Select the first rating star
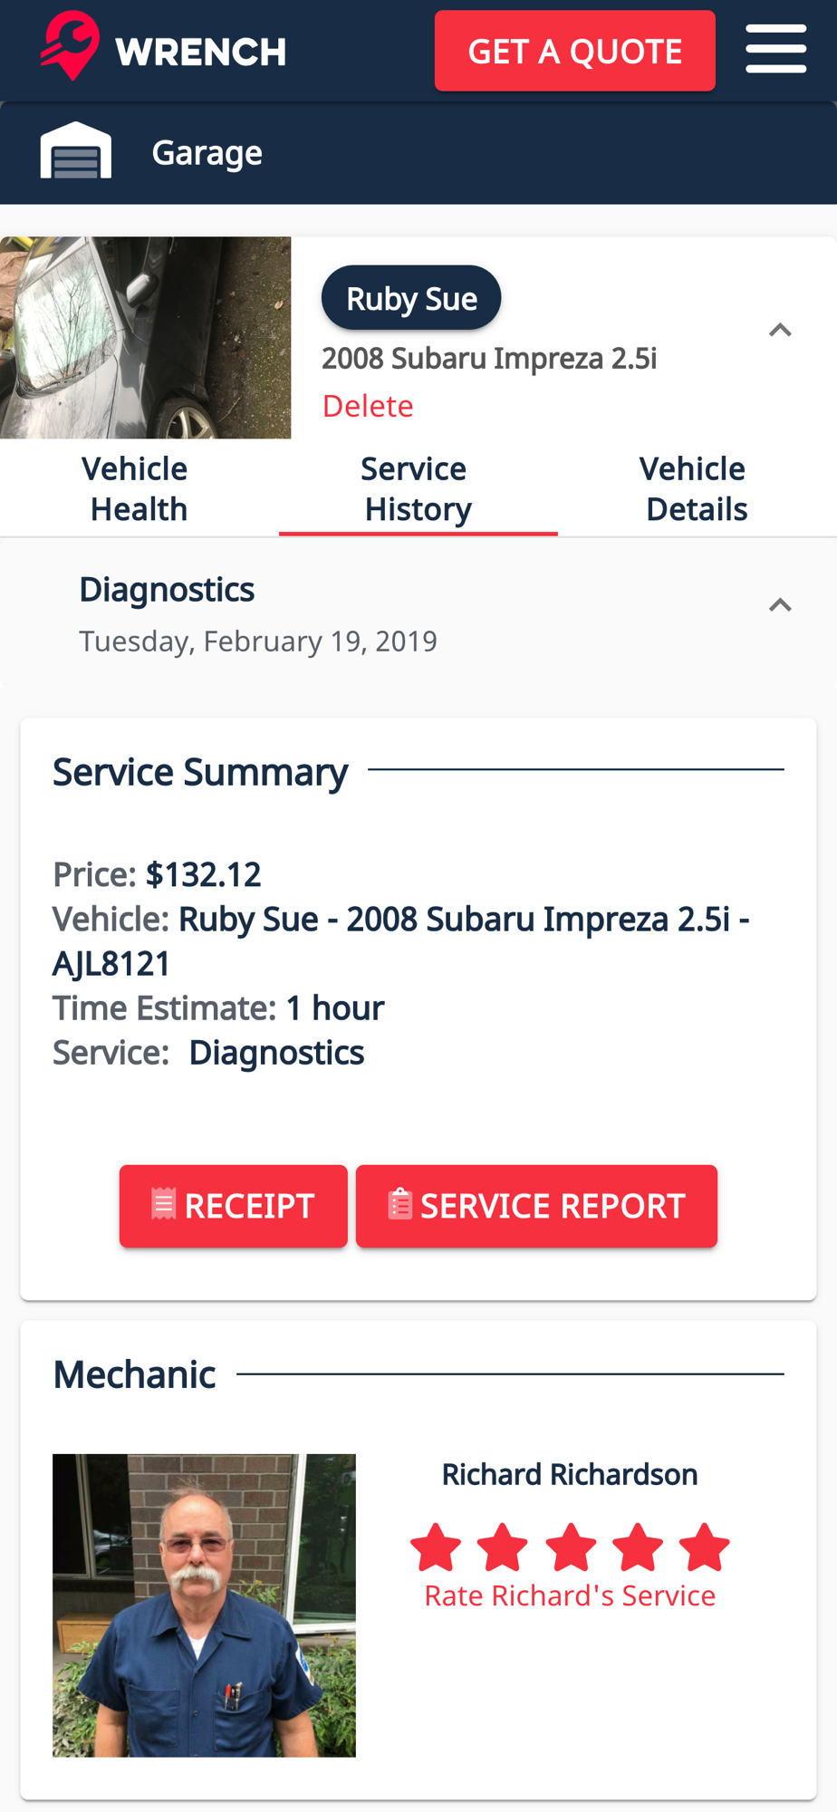This screenshot has height=1812, width=837. pos(436,1547)
